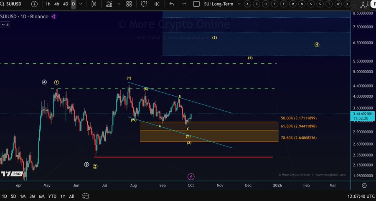The image size is (376, 201).
Task: Open the chart axis settings gear
Action: pos(364,185)
